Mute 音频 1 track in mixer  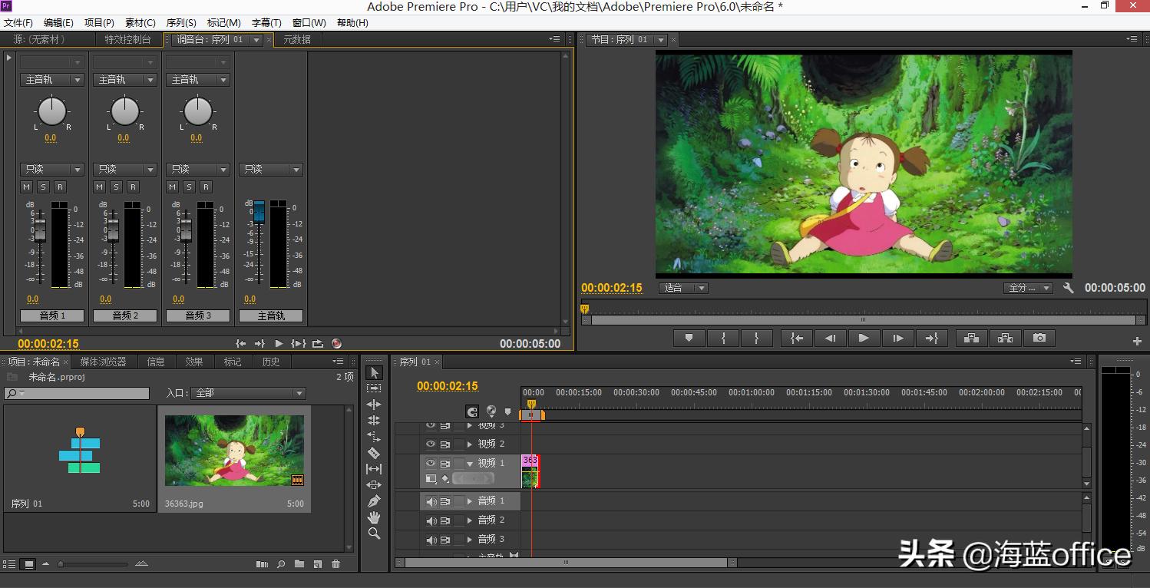click(x=27, y=187)
